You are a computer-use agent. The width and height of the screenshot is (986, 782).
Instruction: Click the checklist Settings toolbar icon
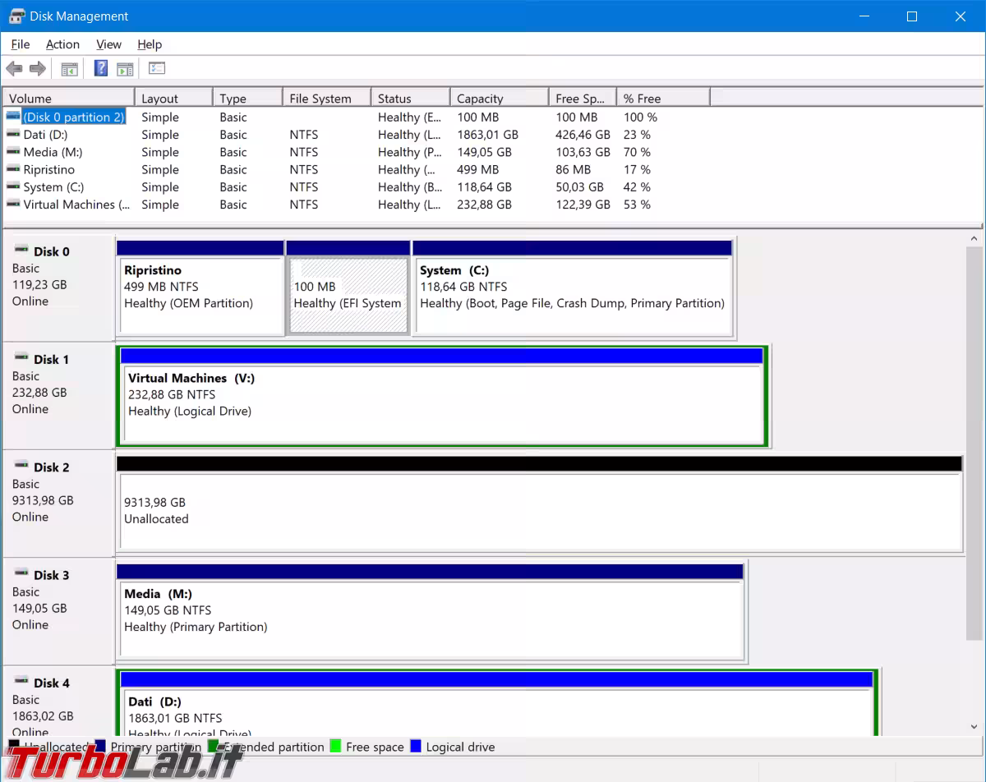(x=157, y=69)
